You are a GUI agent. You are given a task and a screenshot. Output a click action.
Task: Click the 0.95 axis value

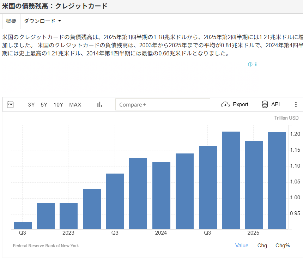pos(295,213)
